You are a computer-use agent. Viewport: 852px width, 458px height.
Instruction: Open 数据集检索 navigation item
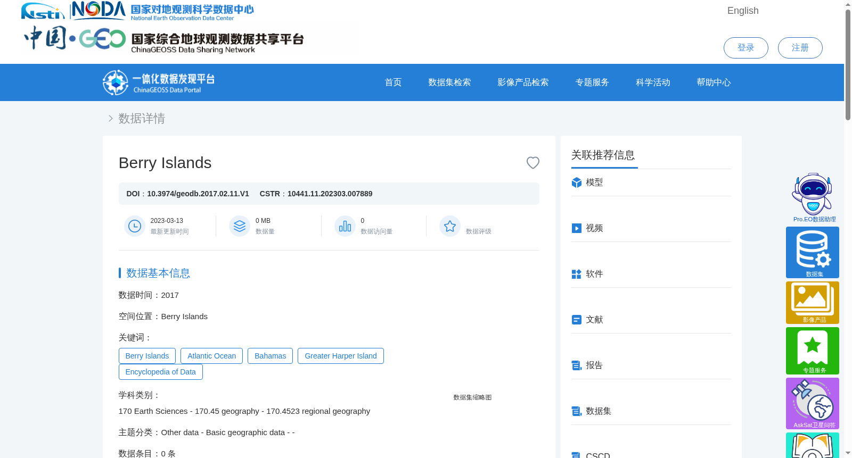coord(449,82)
